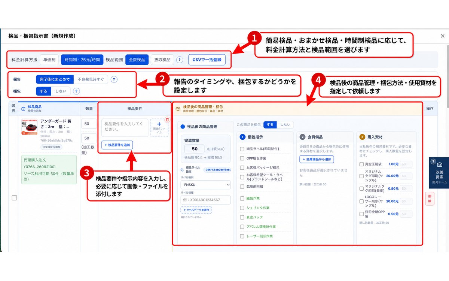Click 注文IDから追加 button
Viewport: 449px width, 281px height.
click(x=52, y=147)
